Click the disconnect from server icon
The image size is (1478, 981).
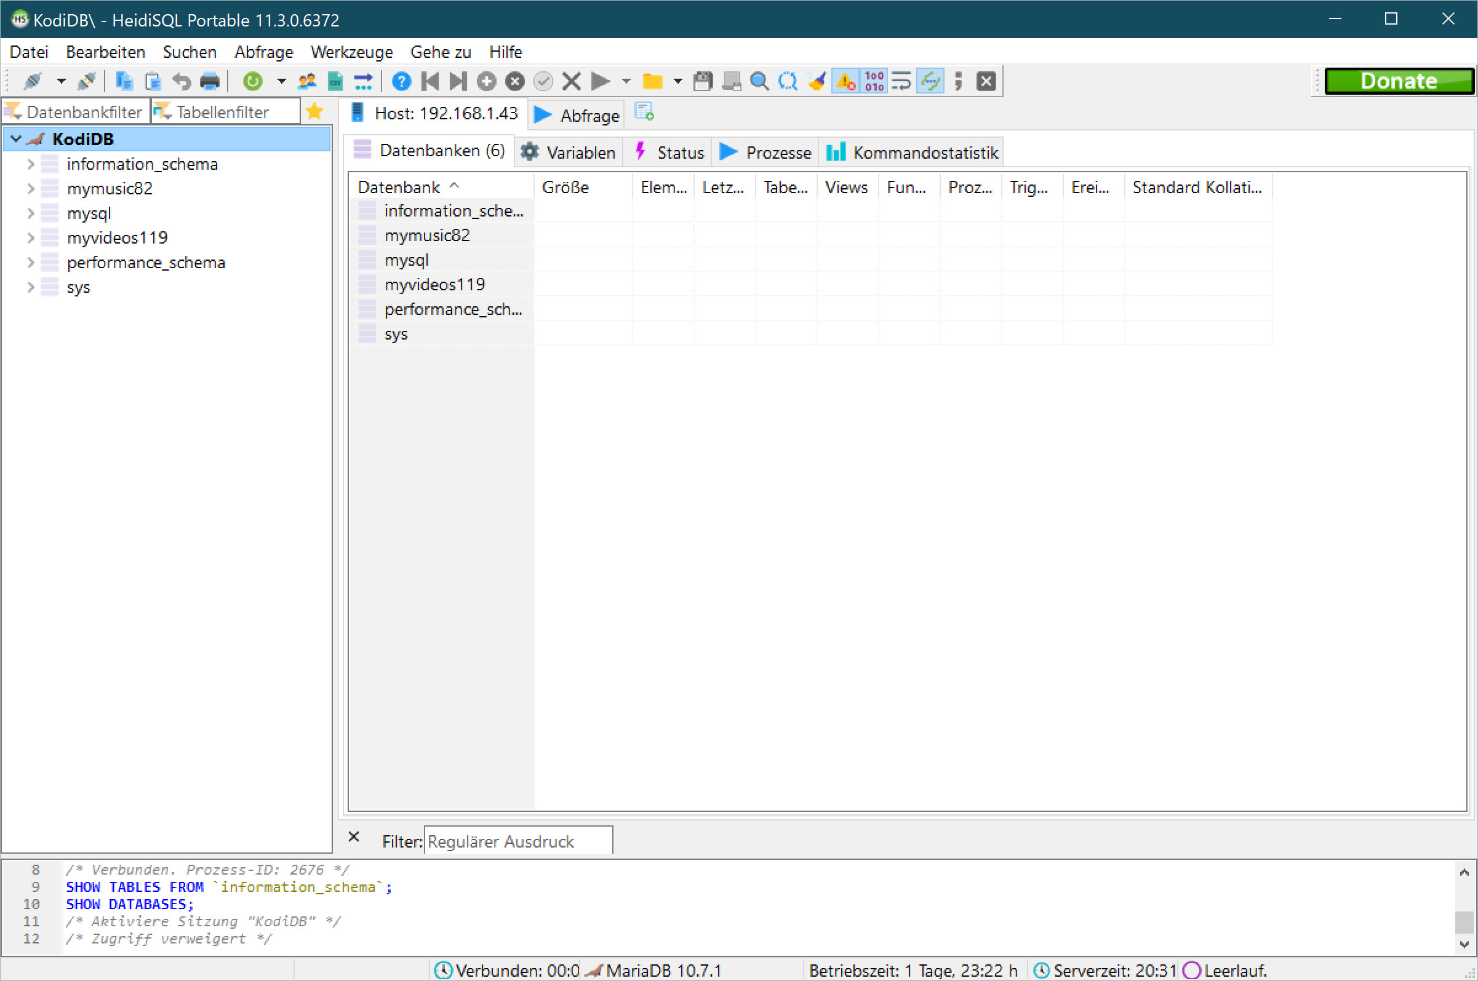[87, 81]
